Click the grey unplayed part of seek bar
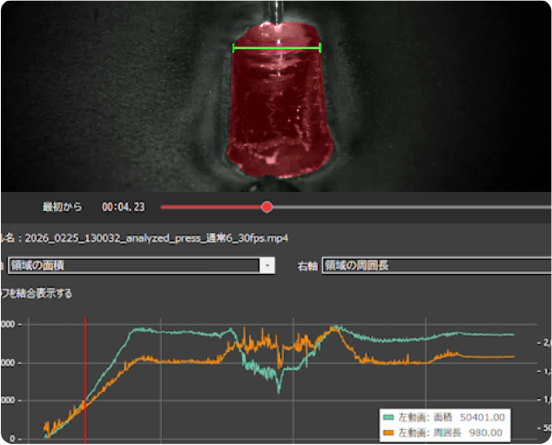 click(412, 208)
